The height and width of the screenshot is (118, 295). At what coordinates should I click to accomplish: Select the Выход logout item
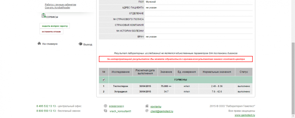click(x=88, y=45)
